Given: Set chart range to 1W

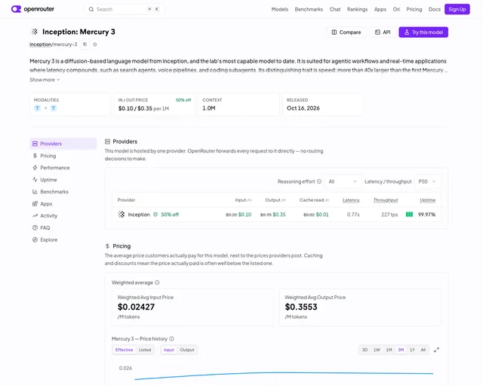Looking at the screenshot, I should coord(377,350).
